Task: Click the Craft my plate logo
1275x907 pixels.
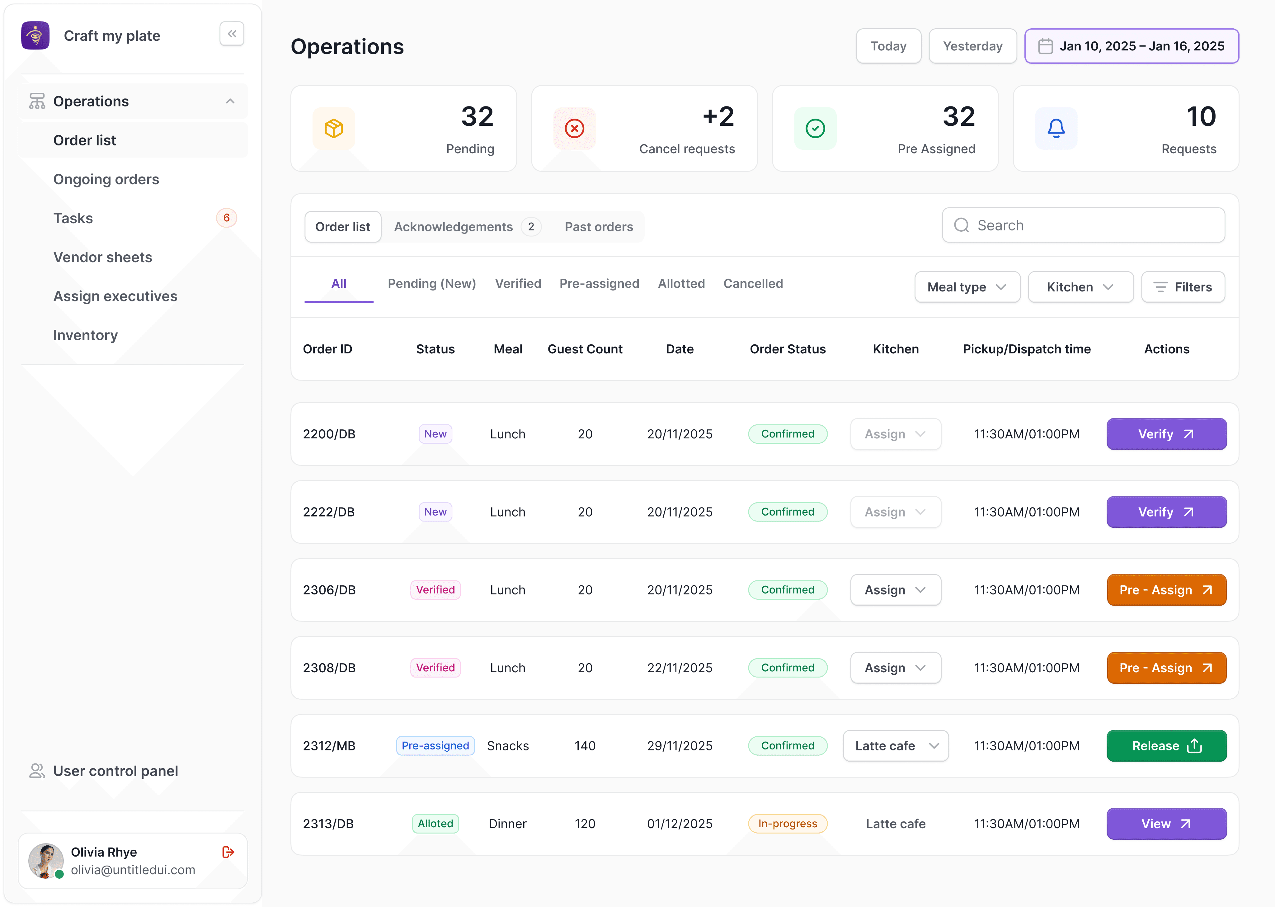Action: (35, 36)
